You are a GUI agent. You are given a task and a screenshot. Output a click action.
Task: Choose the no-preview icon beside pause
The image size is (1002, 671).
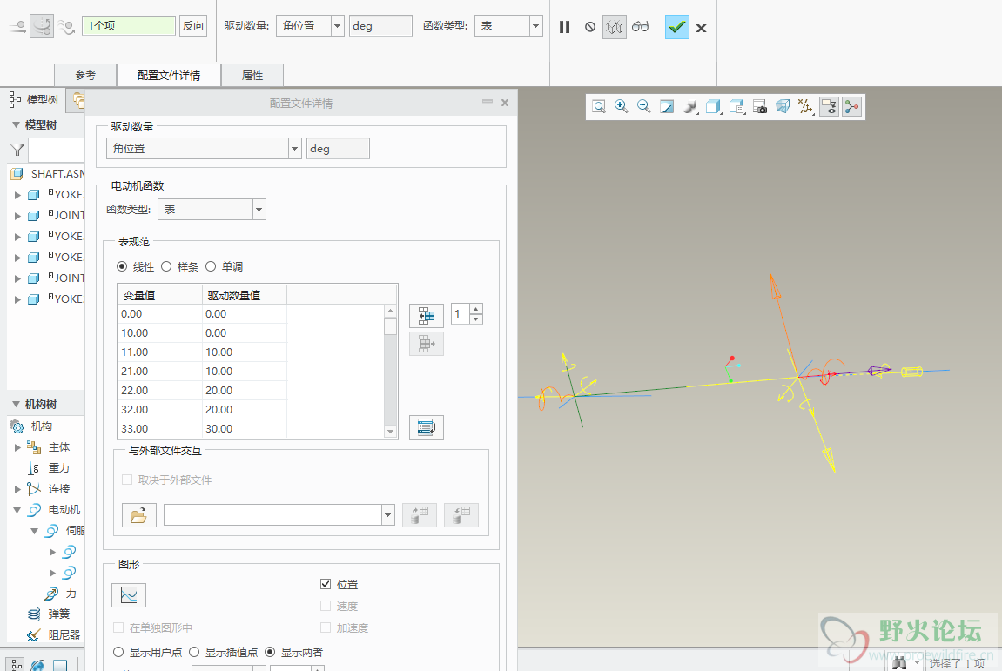coord(590,27)
